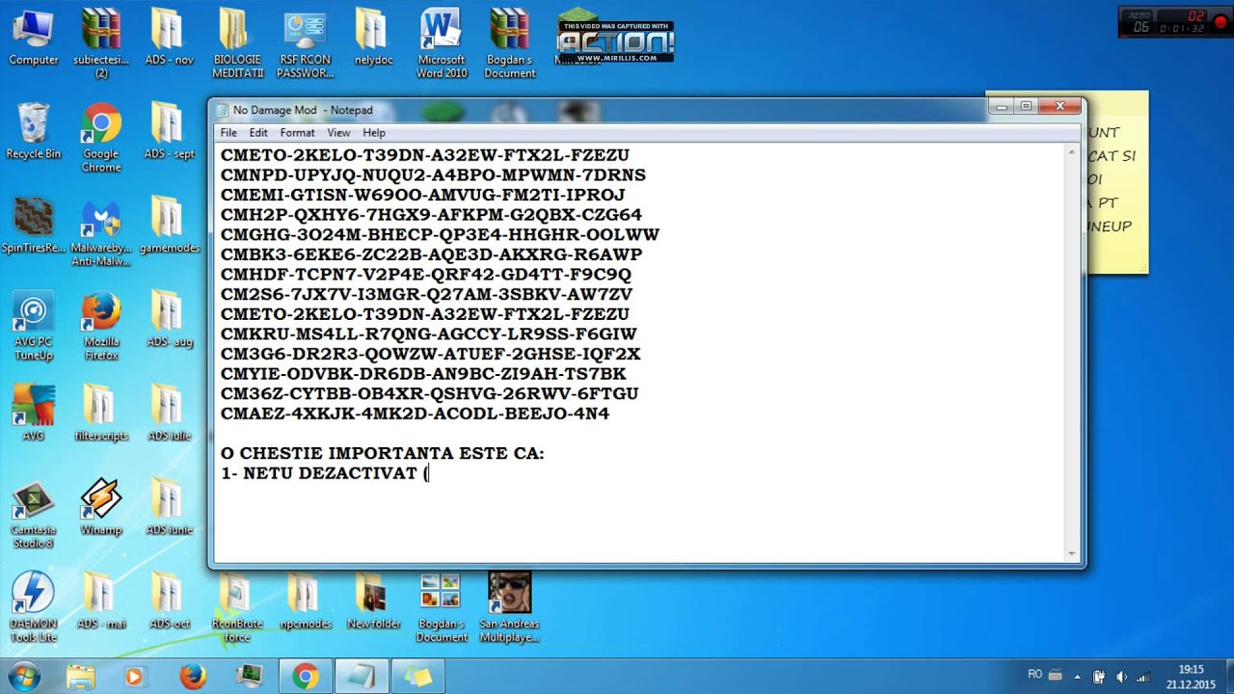
Task: Launch the Camtasia Studio 8 shortcut
Action: coord(33,515)
